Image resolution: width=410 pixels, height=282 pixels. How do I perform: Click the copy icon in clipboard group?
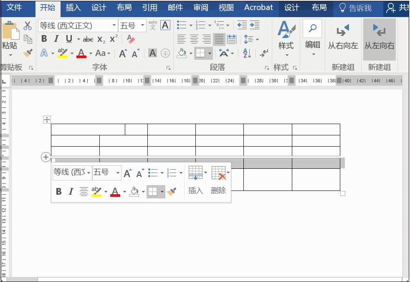tap(28, 38)
